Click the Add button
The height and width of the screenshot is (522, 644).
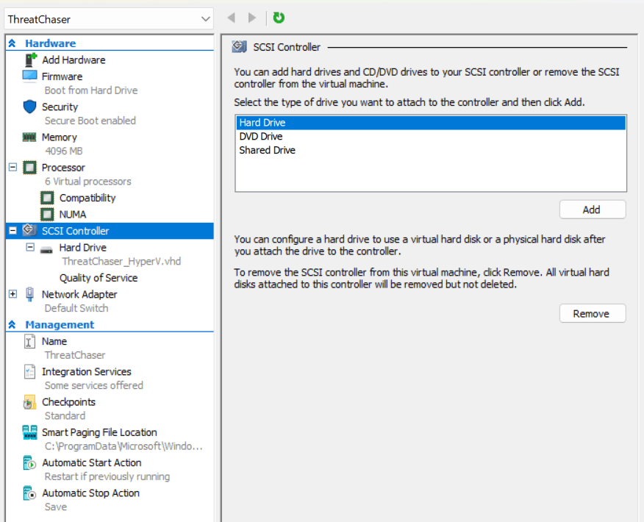pyautogui.click(x=592, y=210)
